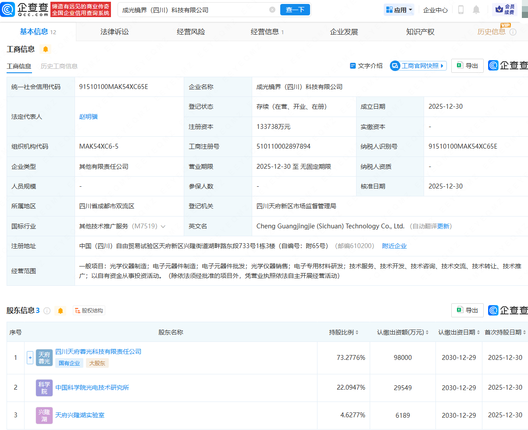The image size is (528, 430).
Task: Click the mobile app icon in the top bar
Action: (461, 9)
